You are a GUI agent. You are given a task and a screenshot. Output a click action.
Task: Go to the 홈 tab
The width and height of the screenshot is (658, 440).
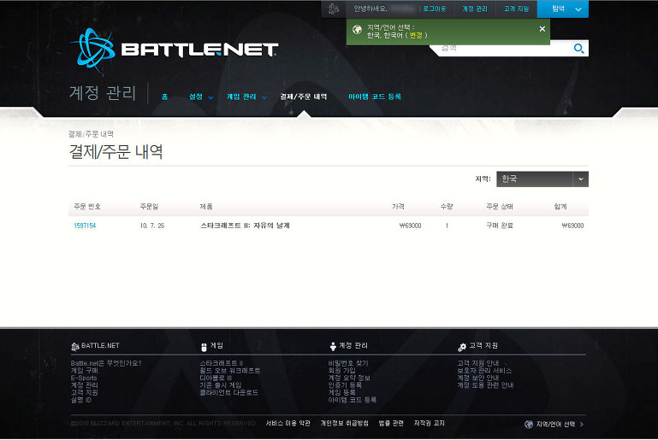click(164, 97)
